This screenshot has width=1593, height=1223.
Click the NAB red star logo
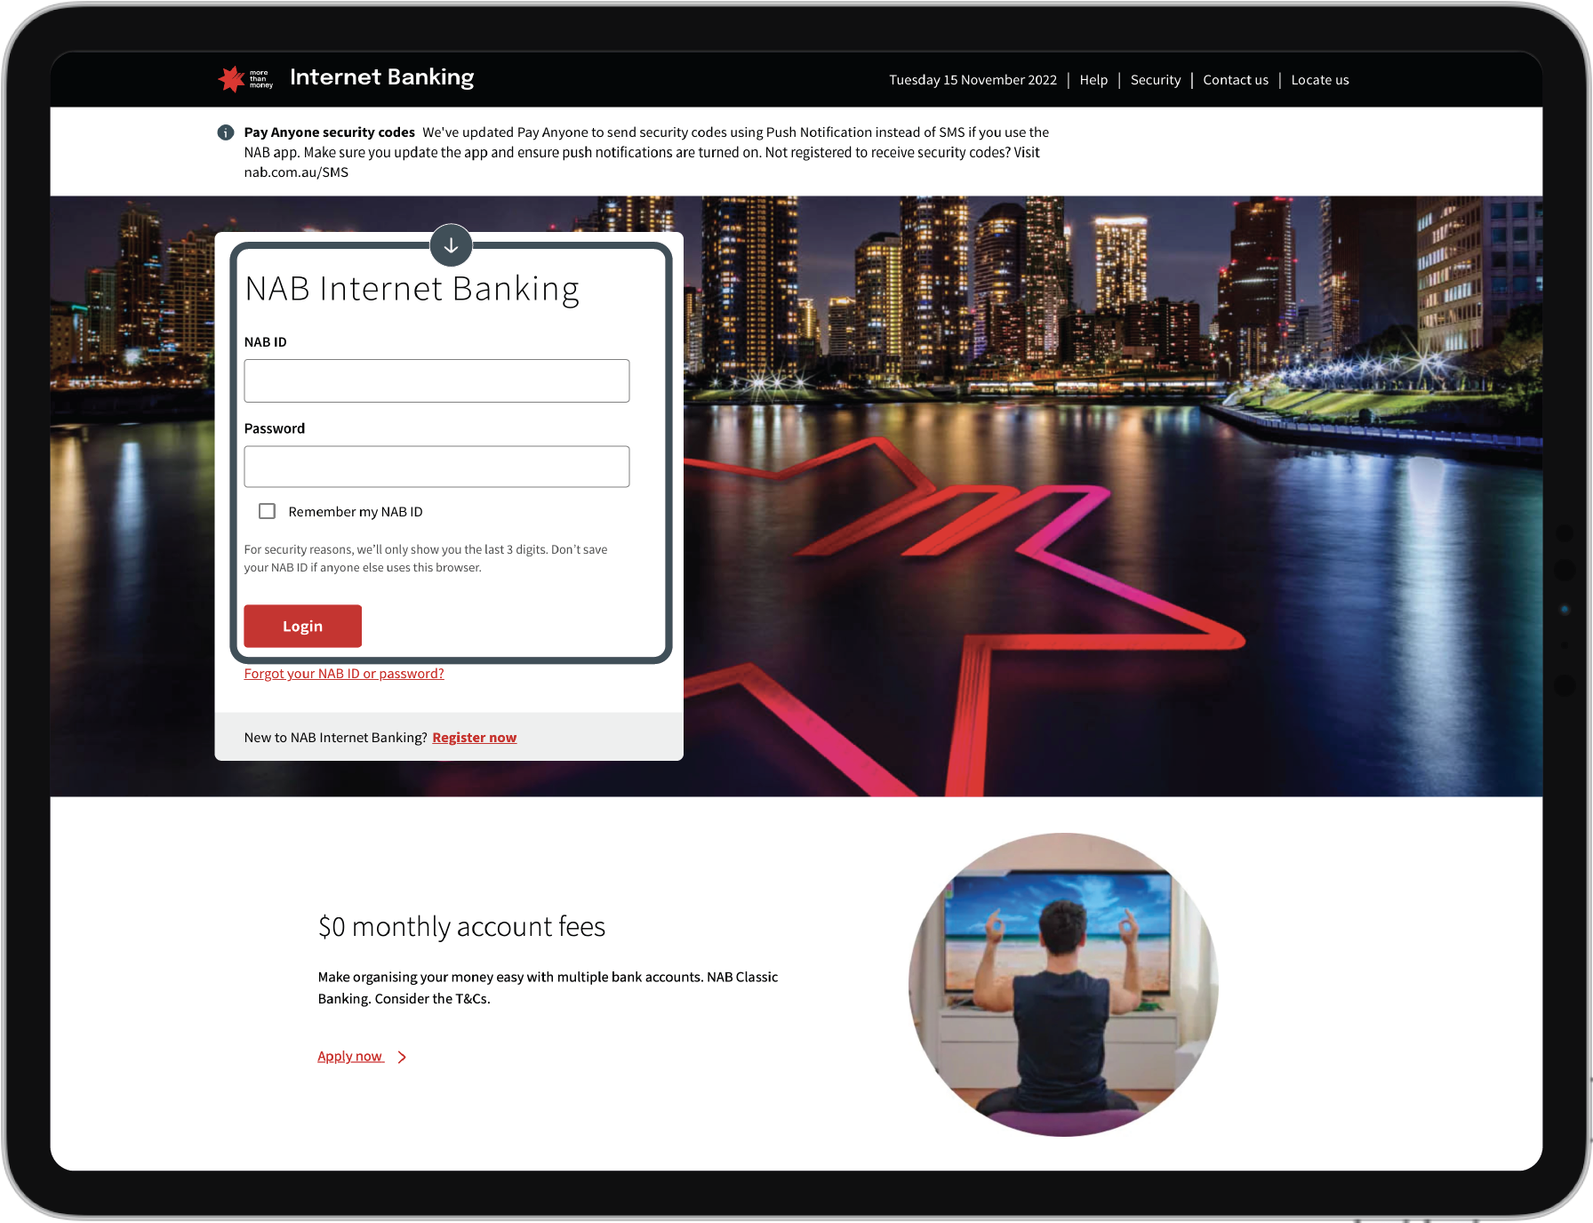tap(232, 79)
